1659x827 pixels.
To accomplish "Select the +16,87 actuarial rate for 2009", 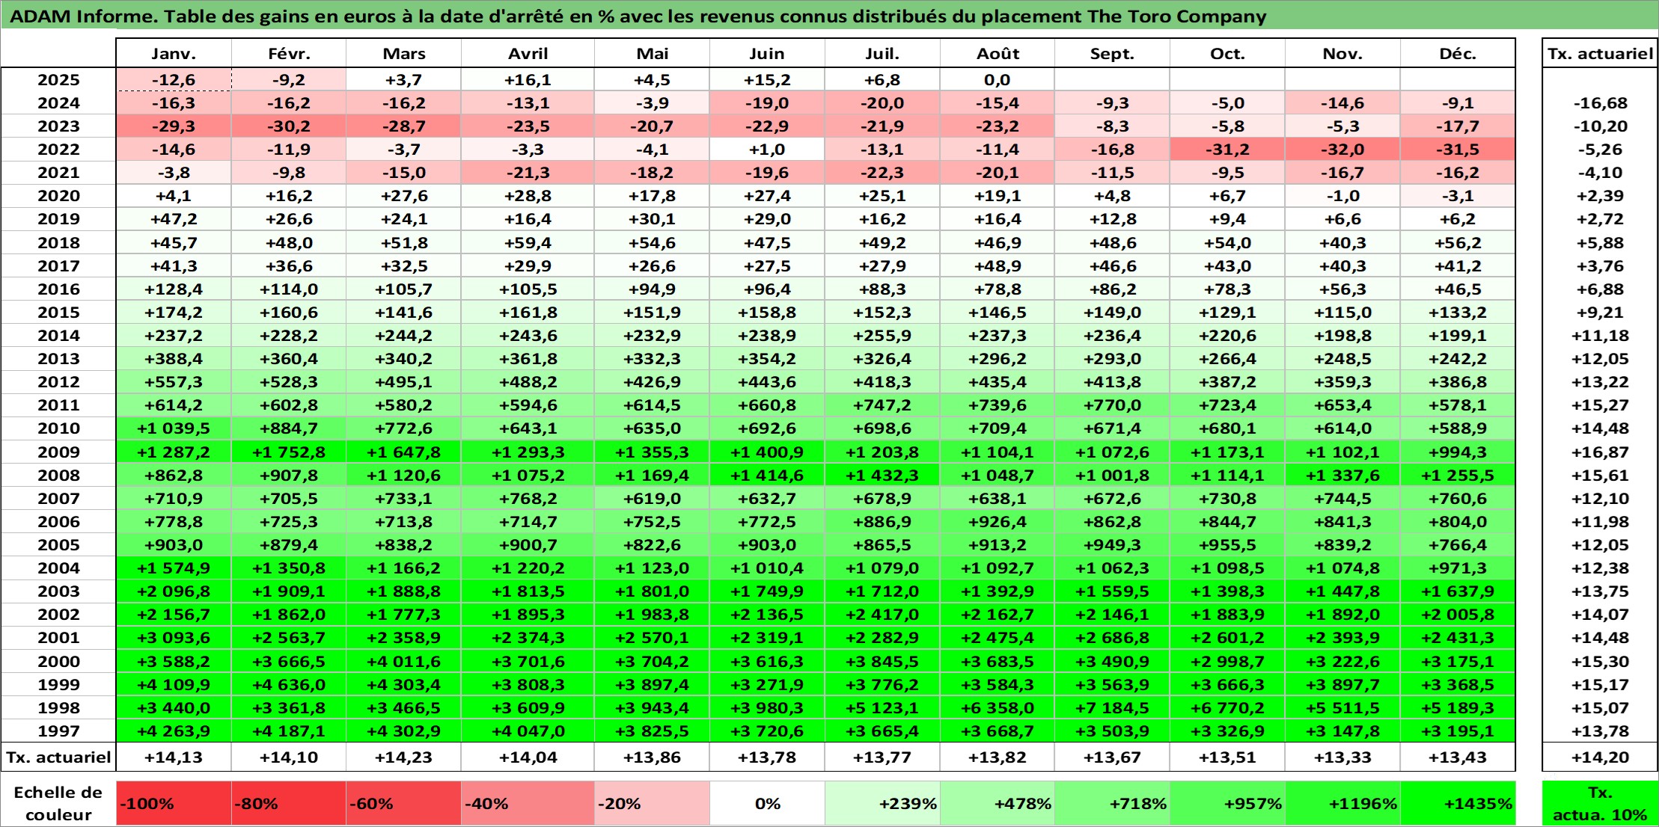I will 1600,452.
